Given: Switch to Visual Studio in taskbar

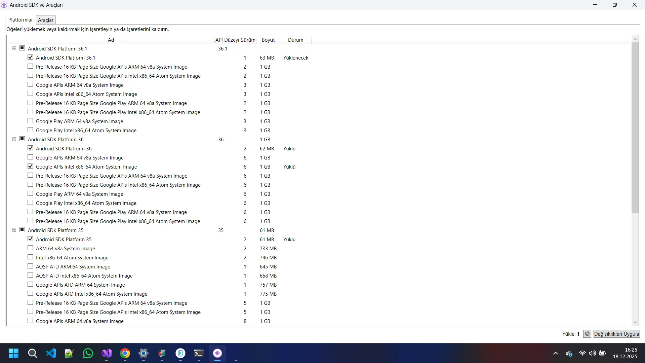Looking at the screenshot, I should click(x=107, y=353).
